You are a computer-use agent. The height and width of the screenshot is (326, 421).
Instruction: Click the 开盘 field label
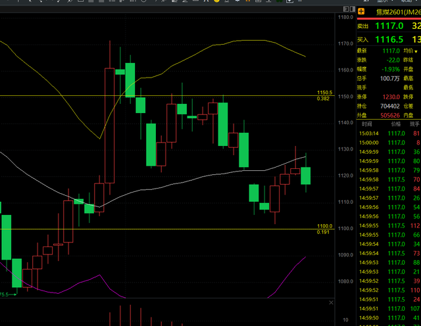tap(408, 70)
